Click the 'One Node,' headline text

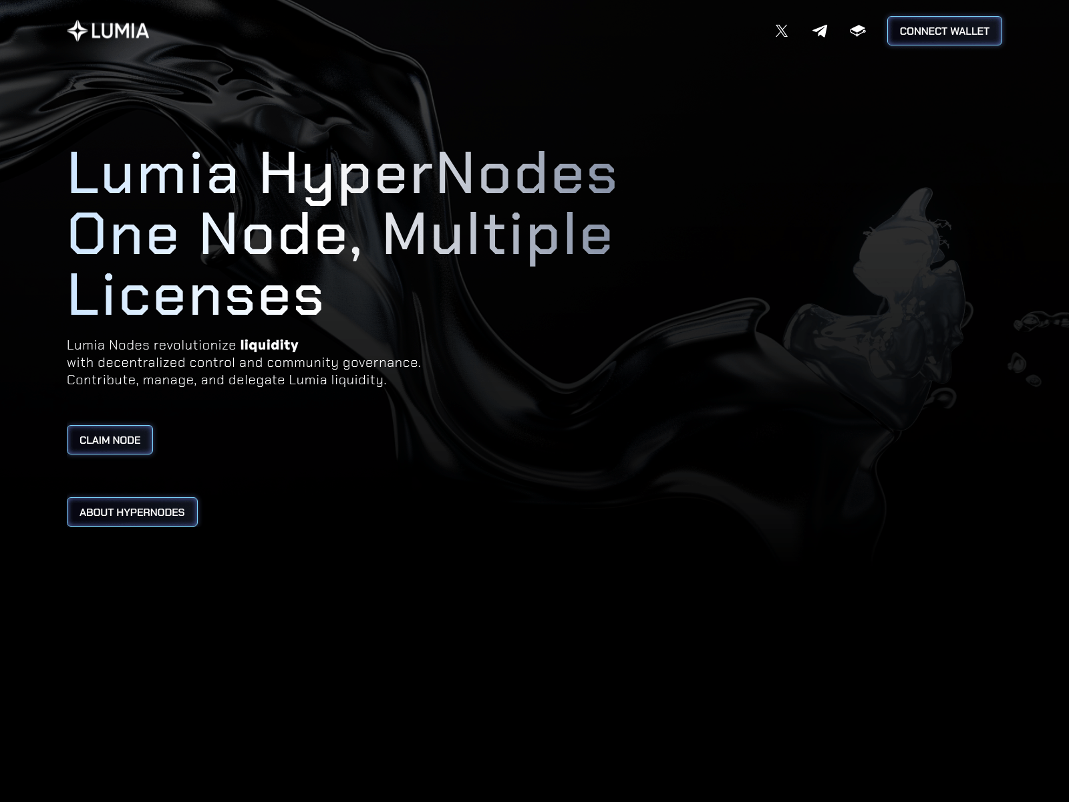pyautogui.click(x=215, y=235)
